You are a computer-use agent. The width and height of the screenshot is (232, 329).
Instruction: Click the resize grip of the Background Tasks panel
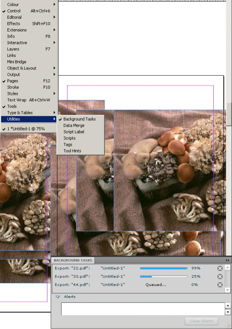pyautogui.click(x=229, y=326)
